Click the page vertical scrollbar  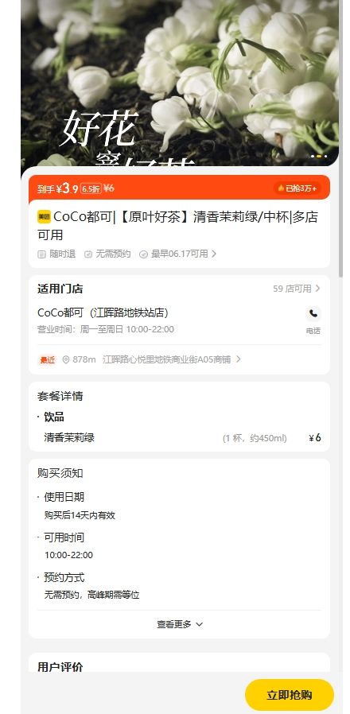(x=340, y=137)
